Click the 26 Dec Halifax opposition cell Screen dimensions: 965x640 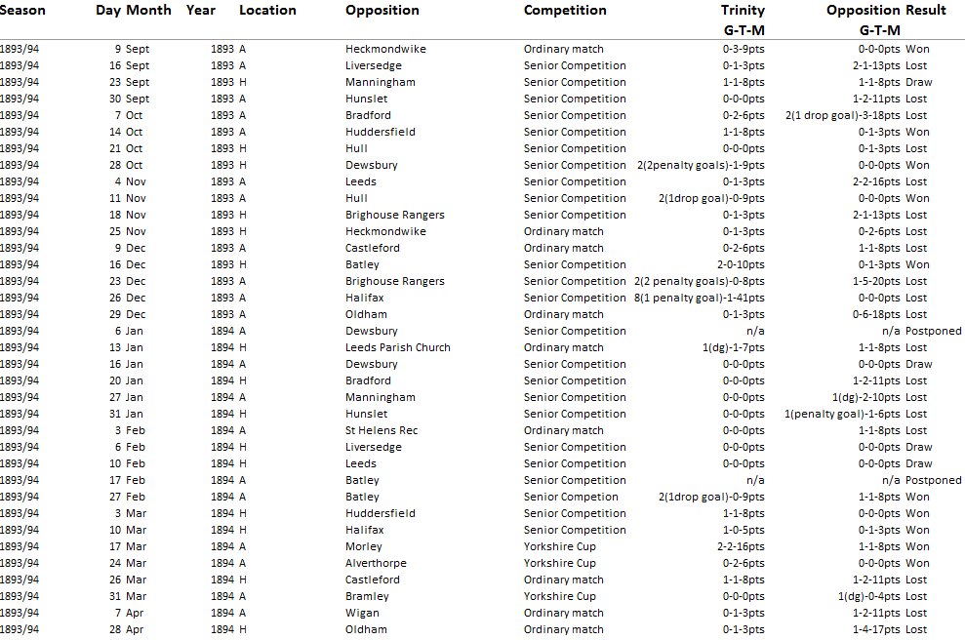(x=364, y=298)
